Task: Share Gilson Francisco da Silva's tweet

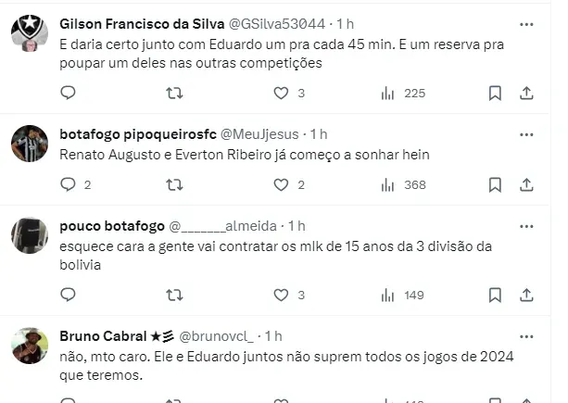Action: pyautogui.click(x=525, y=93)
